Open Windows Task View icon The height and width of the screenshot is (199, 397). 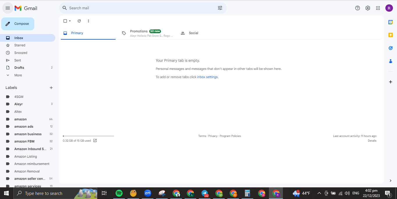tap(104, 193)
